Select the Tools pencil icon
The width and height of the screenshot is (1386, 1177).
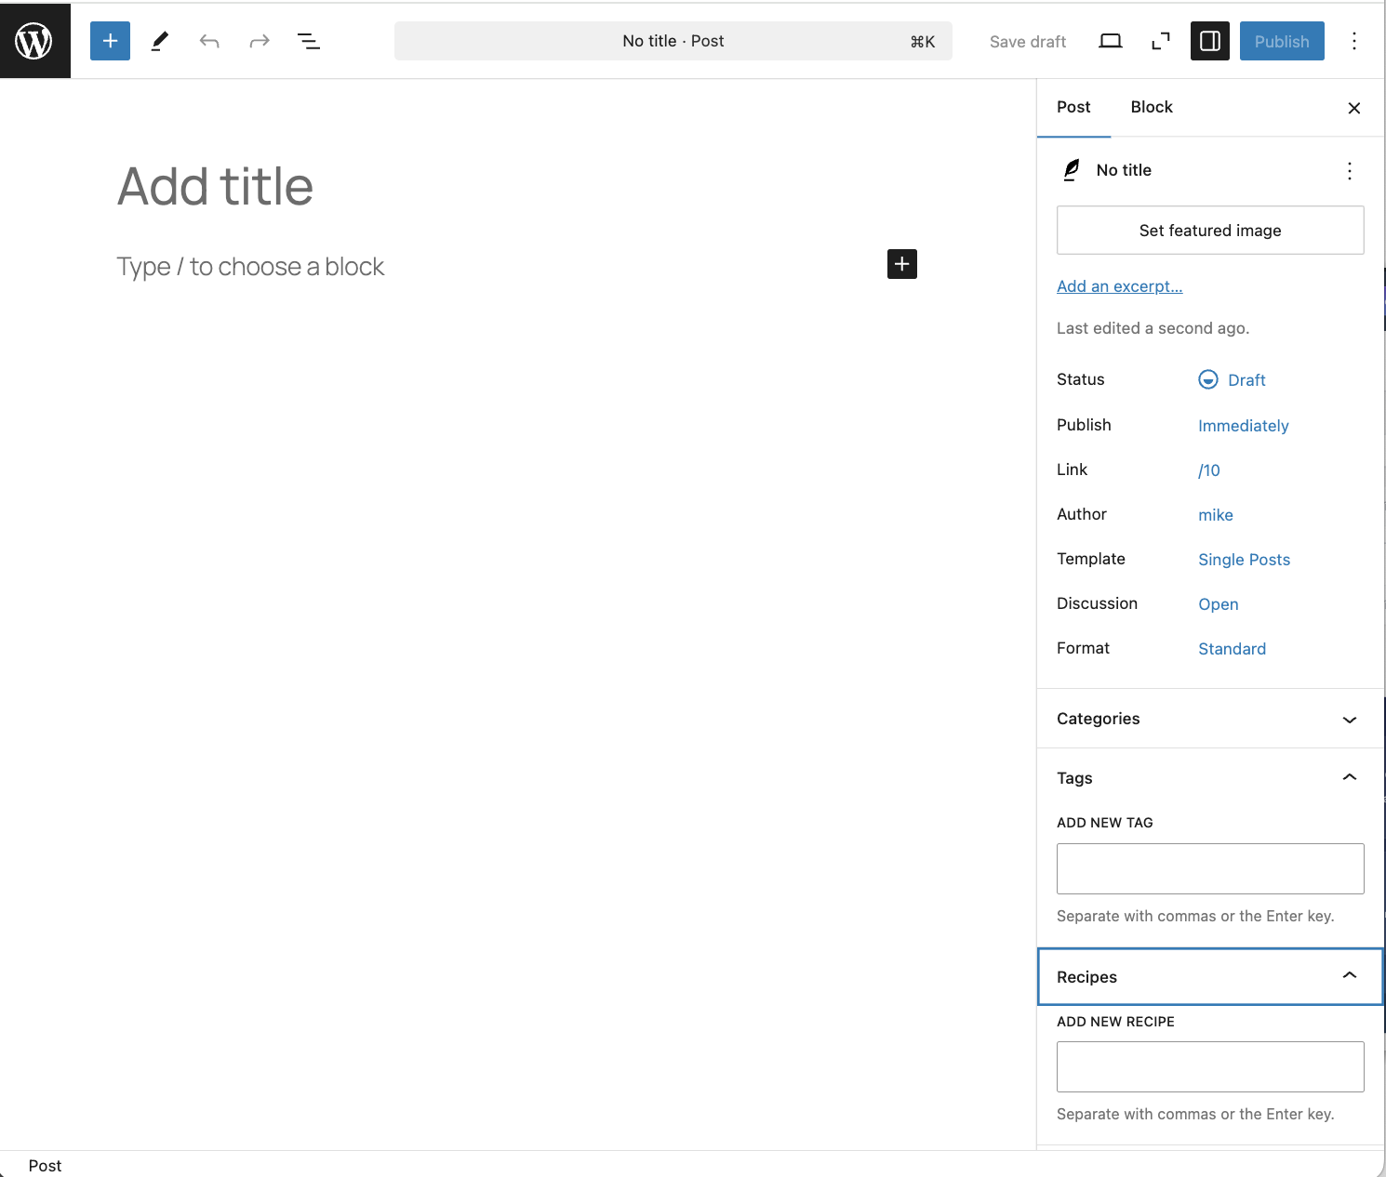tap(158, 41)
